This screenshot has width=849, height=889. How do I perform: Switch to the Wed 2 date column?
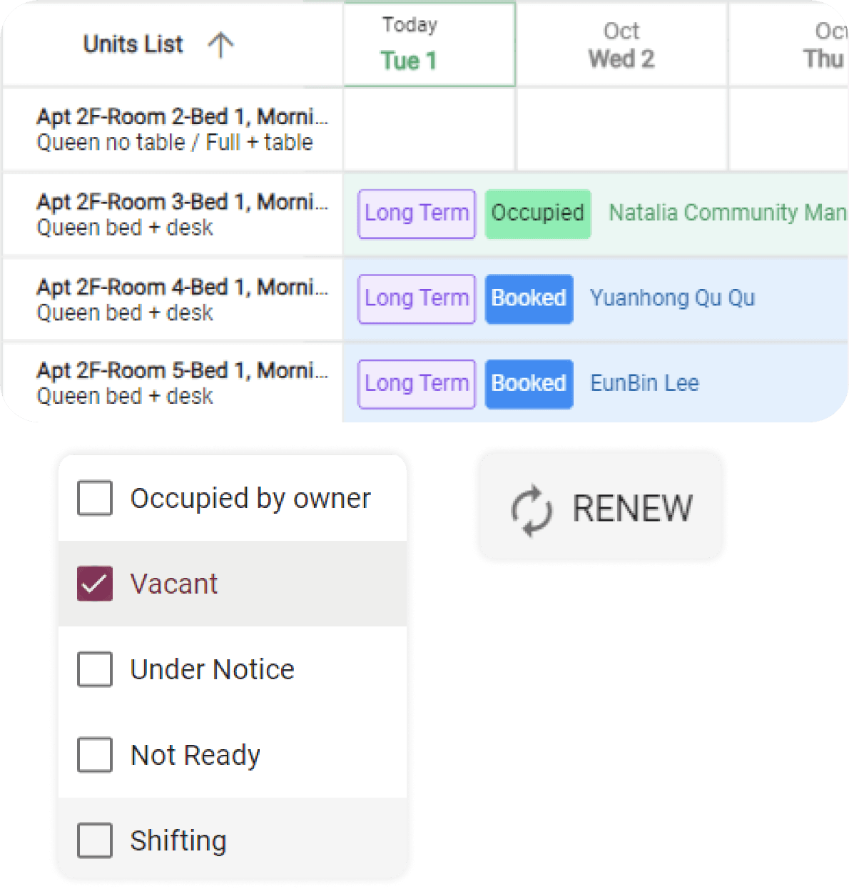621,45
